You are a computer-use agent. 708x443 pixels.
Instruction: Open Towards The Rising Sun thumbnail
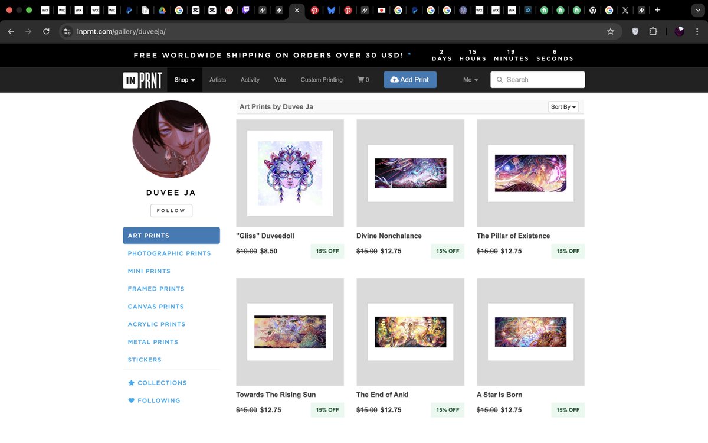pyautogui.click(x=290, y=332)
